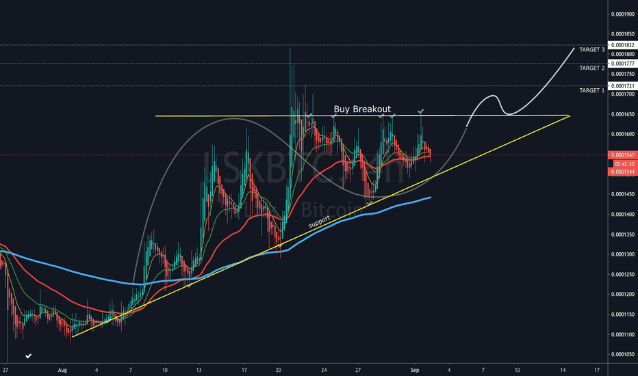Click the red 0.0001544 price tag
Screen dimensions: 638x376
click(622, 172)
